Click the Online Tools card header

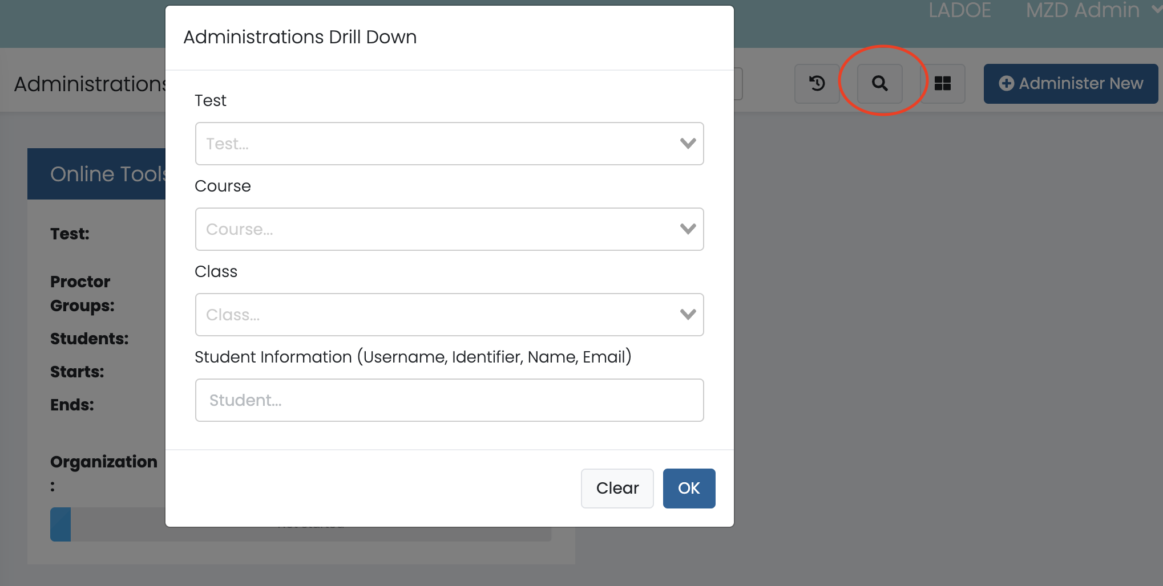point(96,174)
